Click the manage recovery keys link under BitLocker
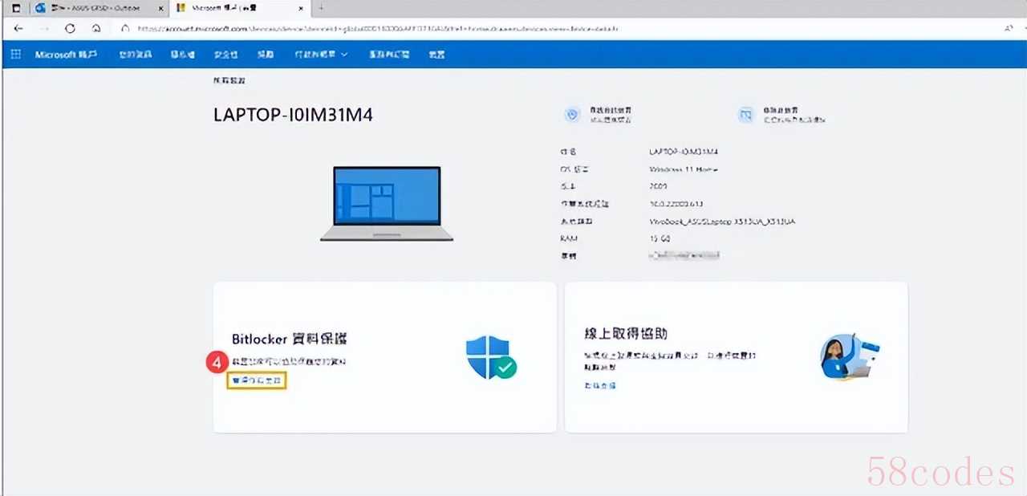Image resolution: width=1027 pixels, height=496 pixels. pos(256,380)
